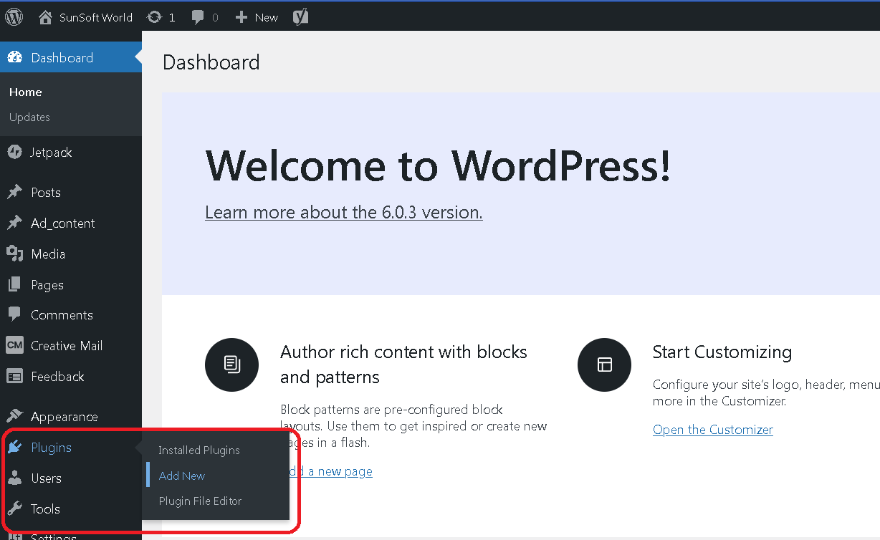Open the Ad_content menu item
880x540 pixels.
pyautogui.click(x=71, y=223)
